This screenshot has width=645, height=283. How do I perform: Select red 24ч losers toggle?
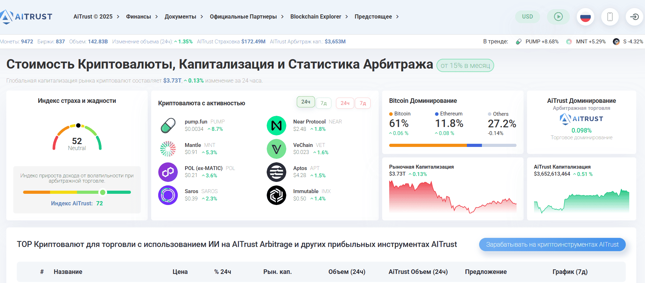tap(345, 103)
